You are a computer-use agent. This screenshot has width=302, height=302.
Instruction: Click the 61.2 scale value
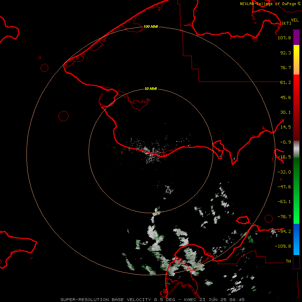pos(286,83)
